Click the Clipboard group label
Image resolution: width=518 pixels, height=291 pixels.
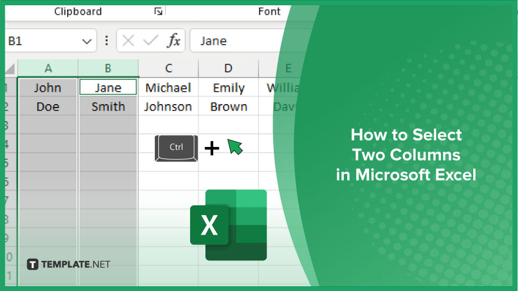coord(78,12)
